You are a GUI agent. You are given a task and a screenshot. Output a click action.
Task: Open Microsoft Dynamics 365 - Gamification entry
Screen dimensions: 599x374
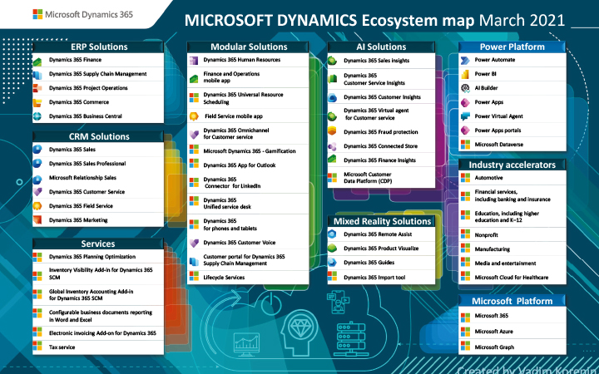coord(248,151)
